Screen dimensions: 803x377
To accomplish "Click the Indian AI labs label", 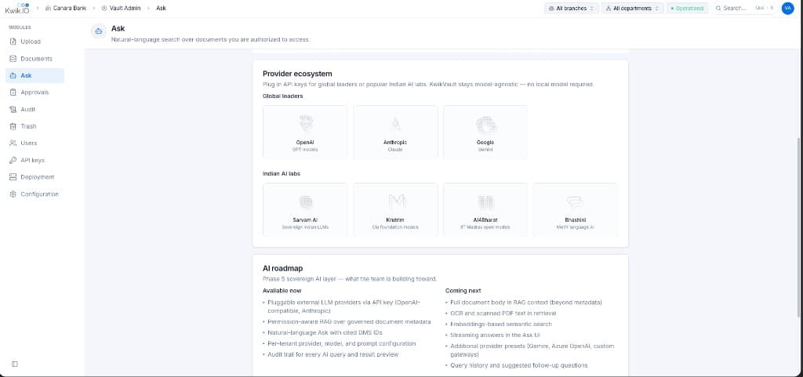I will point(282,173).
